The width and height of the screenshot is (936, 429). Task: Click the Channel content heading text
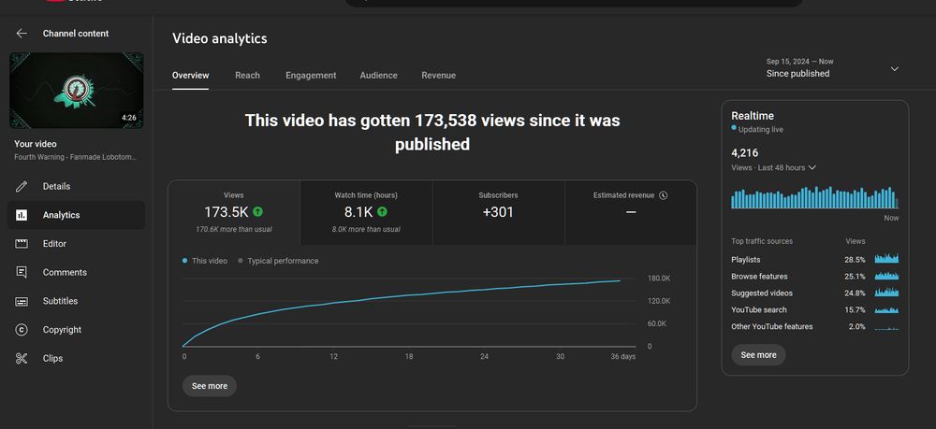[x=76, y=34]
